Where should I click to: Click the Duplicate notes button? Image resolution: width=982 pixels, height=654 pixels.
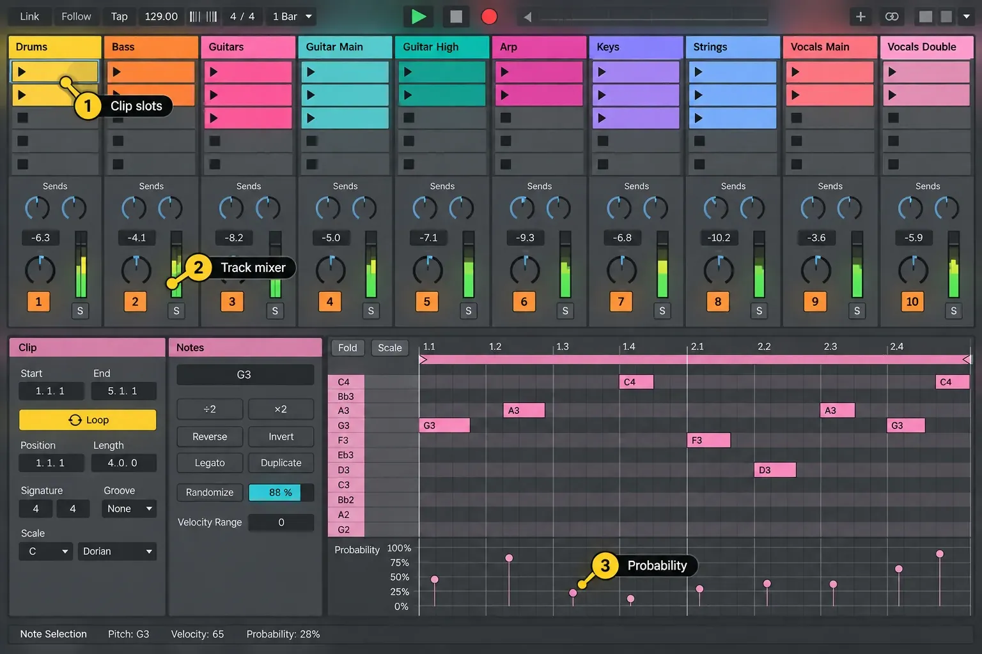pos(281,462)
